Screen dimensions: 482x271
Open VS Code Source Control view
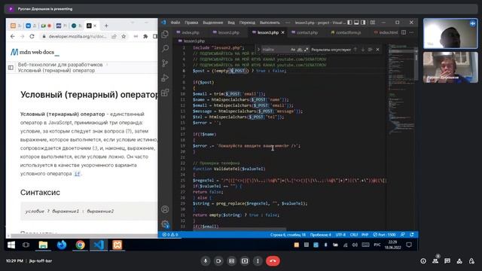coord(165,63)
